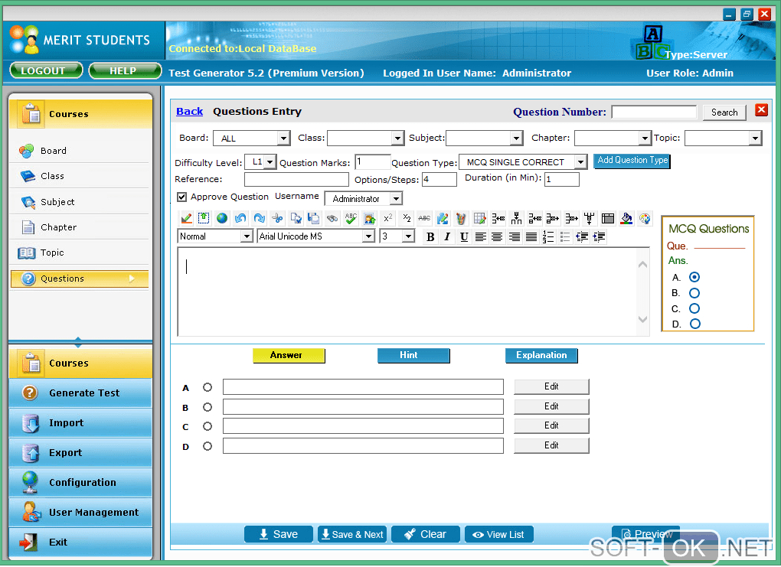Center align the question text
The height and width of the screenshot is (567, 781).
pyautogui.click(x=497, y=237)
